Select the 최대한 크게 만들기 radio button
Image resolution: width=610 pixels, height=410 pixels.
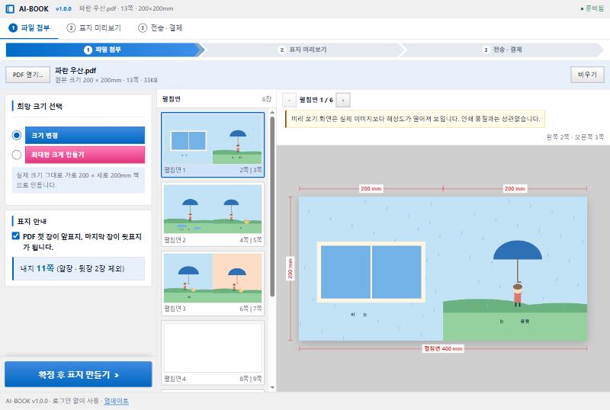tap(16, 155)
